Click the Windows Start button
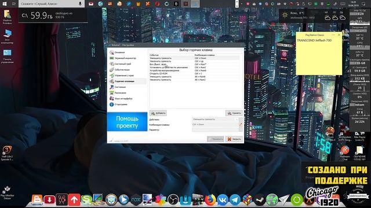The height and width of the screenshot is (208, 371). point(4,3)
